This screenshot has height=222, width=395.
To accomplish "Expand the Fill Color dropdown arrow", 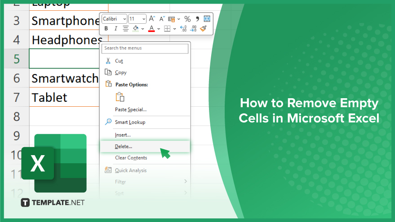I will 142,29.
